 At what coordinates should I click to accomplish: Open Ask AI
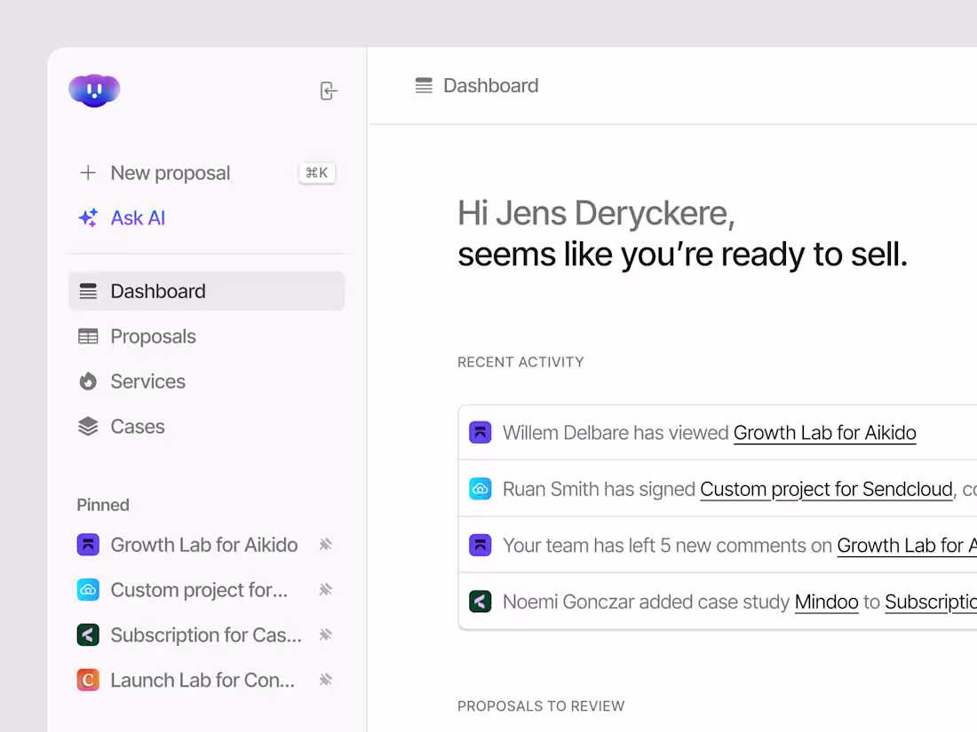coord(138,218)
